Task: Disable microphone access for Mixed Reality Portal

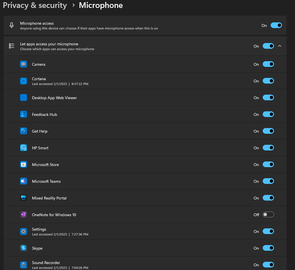Action: 268,198
